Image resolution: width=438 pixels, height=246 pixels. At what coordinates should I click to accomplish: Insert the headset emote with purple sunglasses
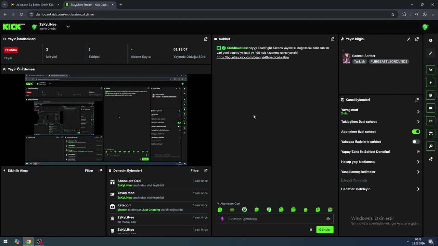pyautogui.click(x=244, y=210)
